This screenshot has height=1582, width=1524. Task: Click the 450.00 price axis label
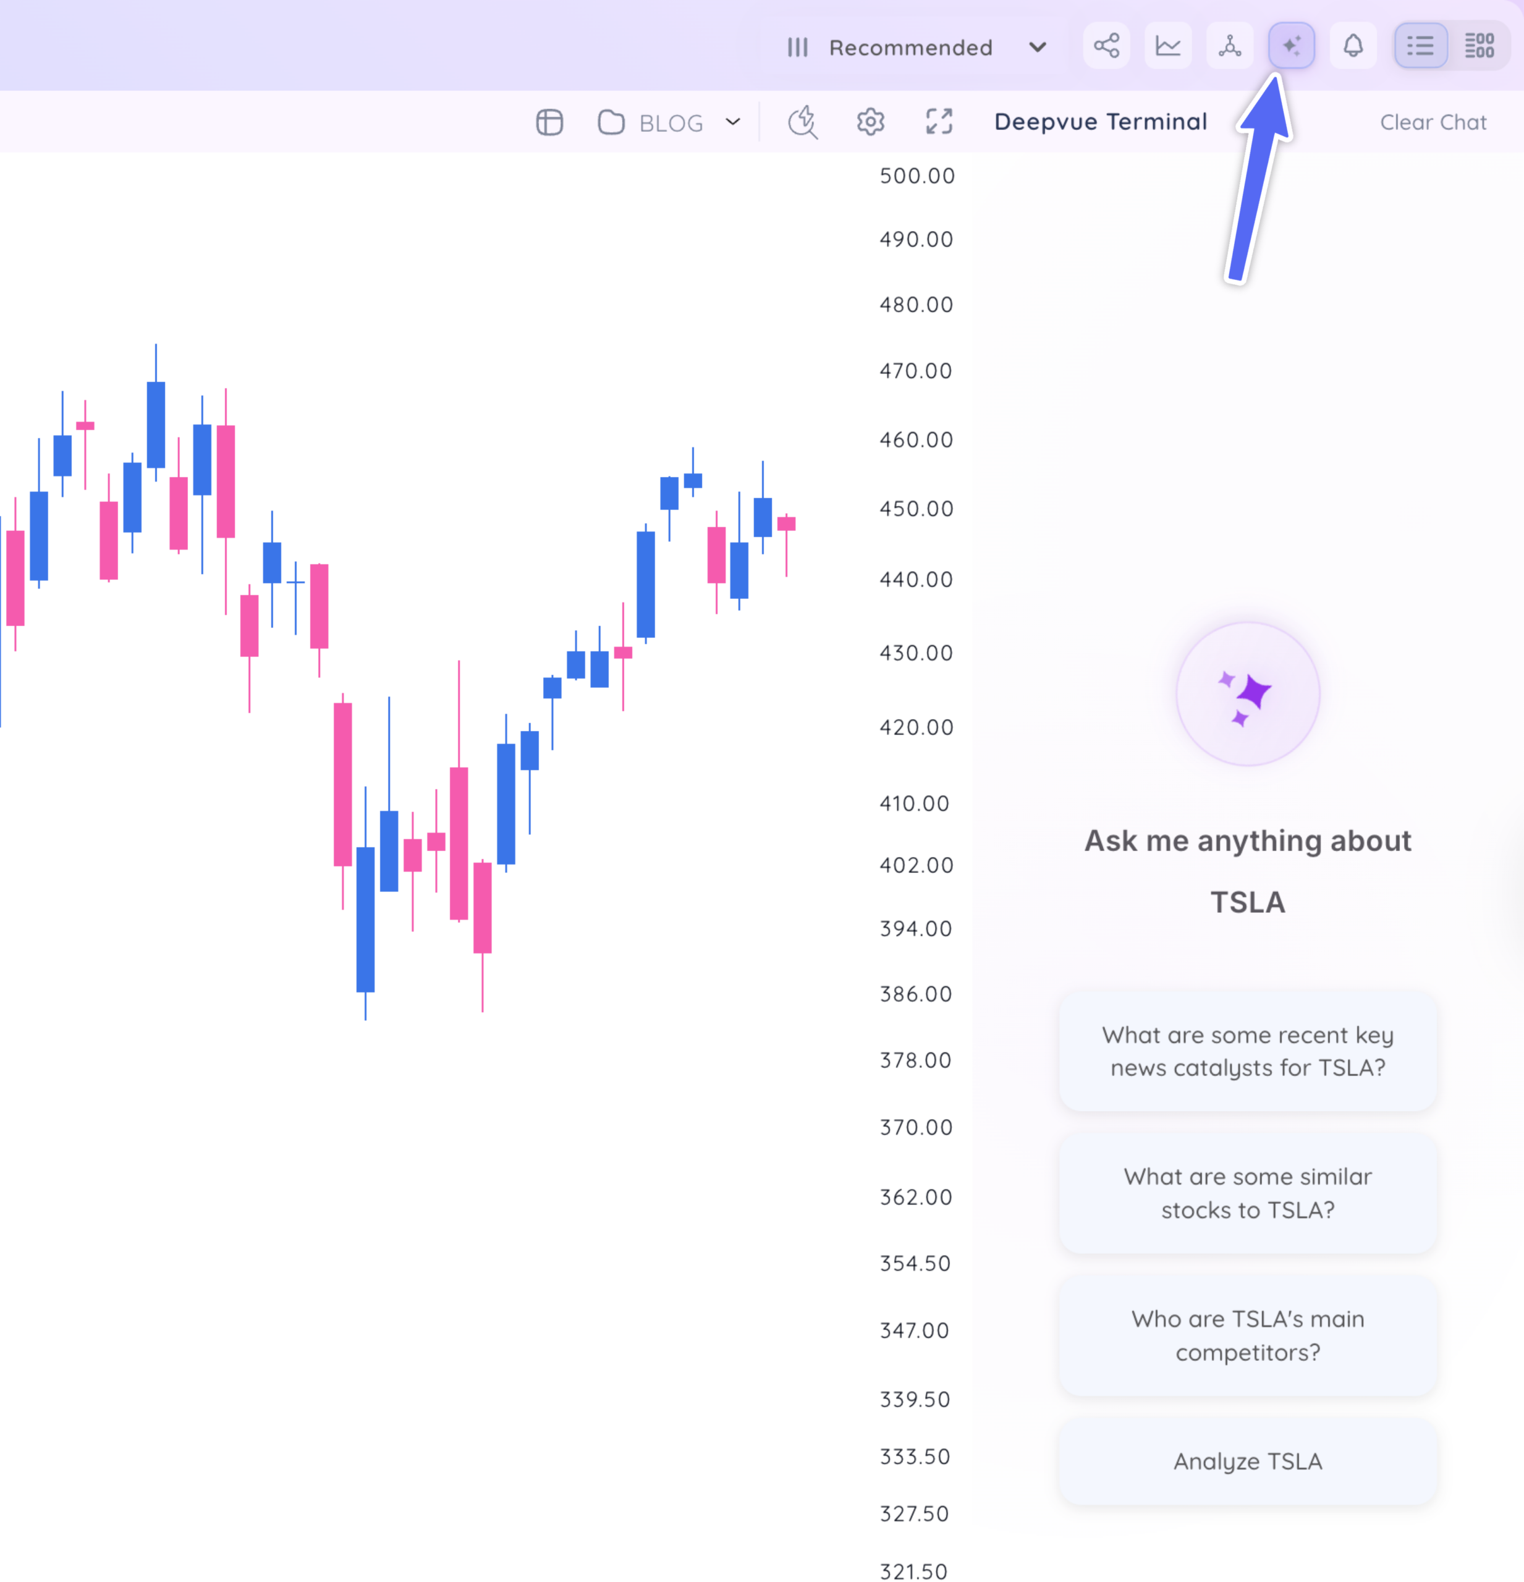coord(916,509)
